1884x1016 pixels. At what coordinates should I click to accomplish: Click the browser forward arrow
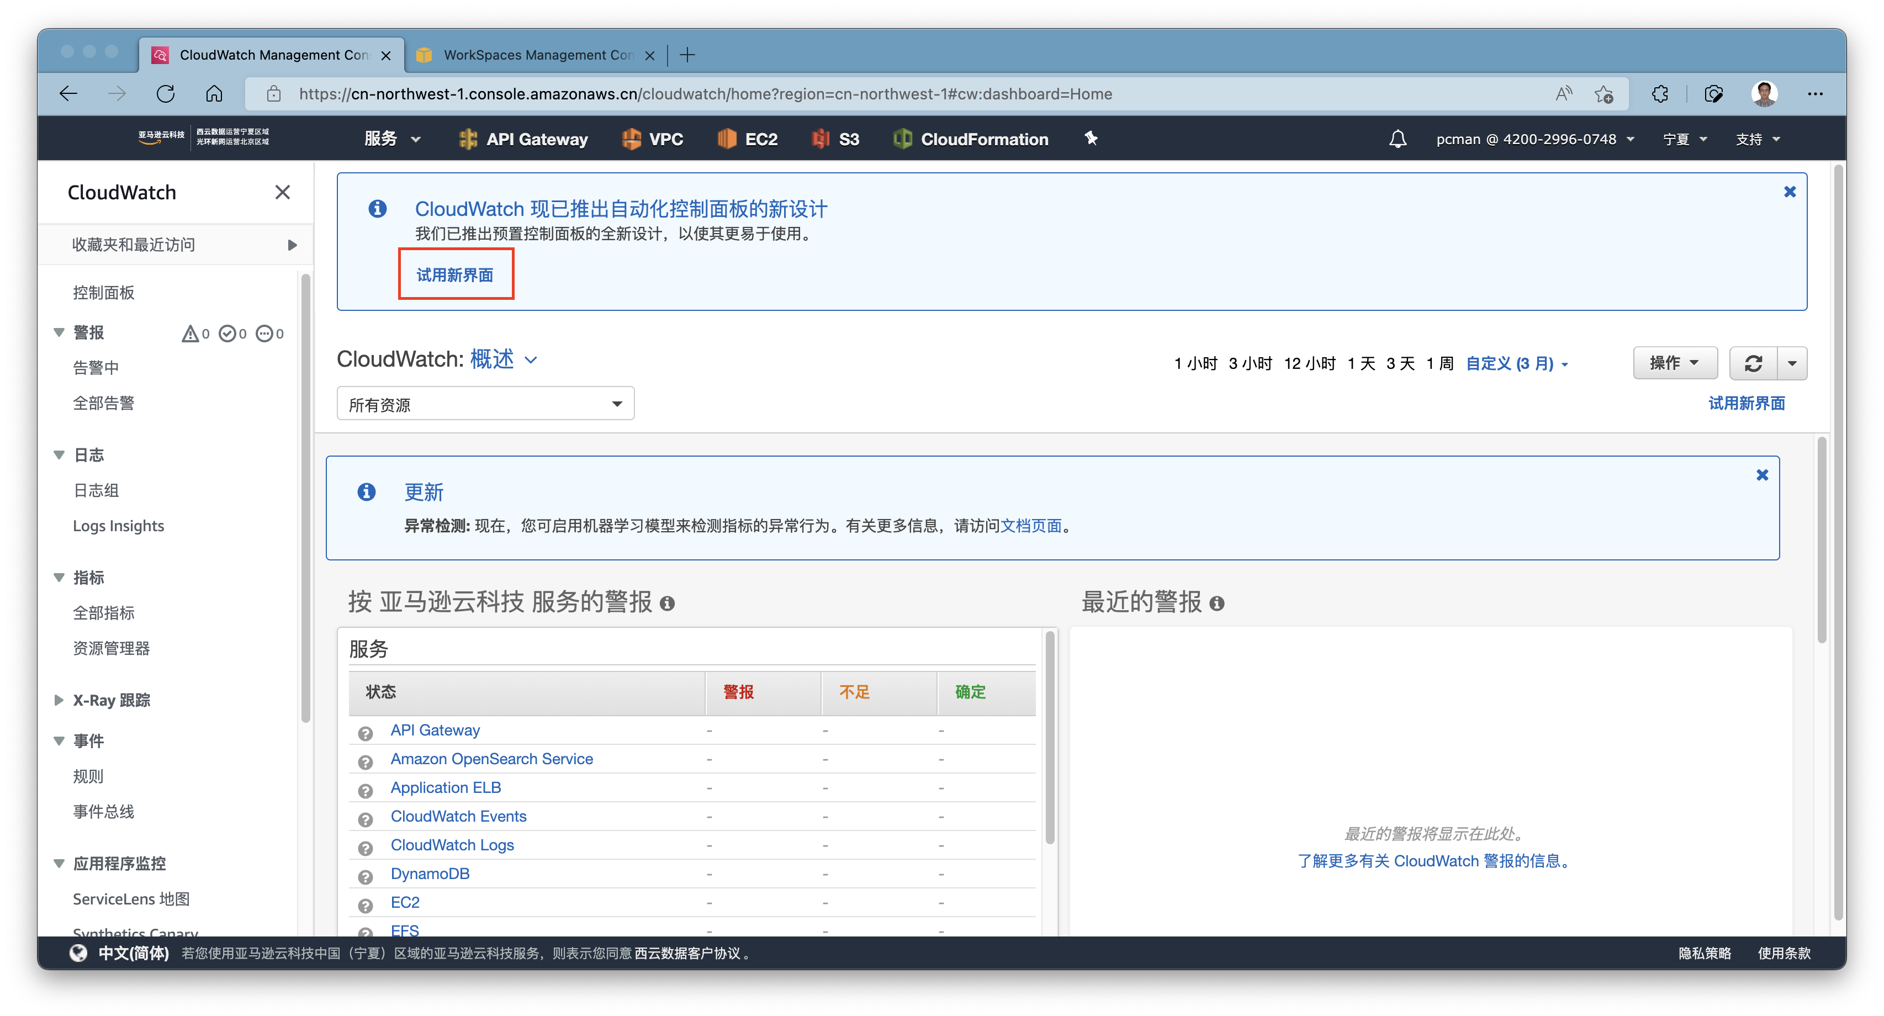tap(117, 94)
